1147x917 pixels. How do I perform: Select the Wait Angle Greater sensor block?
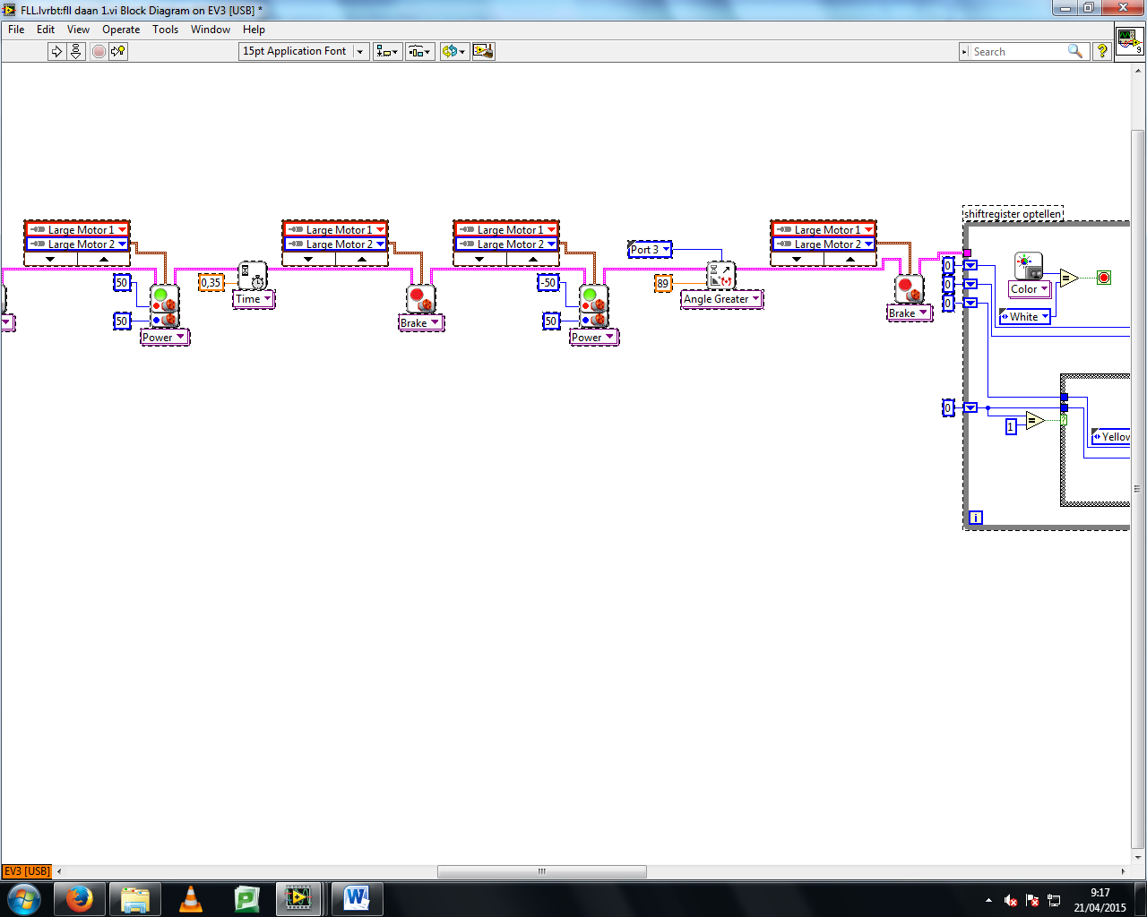coord(721,275)
